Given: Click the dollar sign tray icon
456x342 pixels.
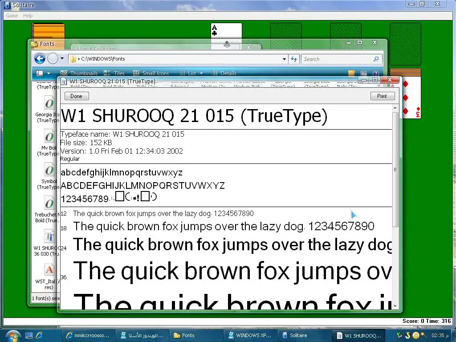Looking at the screenshot, I should pyautogui.click(x=407, y=335).
